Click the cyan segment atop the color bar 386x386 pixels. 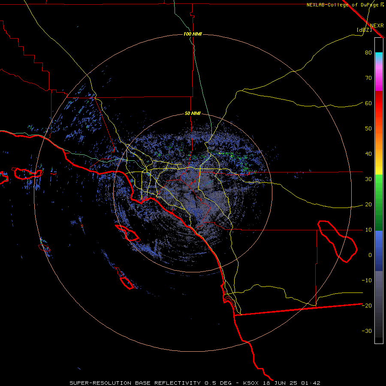pos(379,56)
